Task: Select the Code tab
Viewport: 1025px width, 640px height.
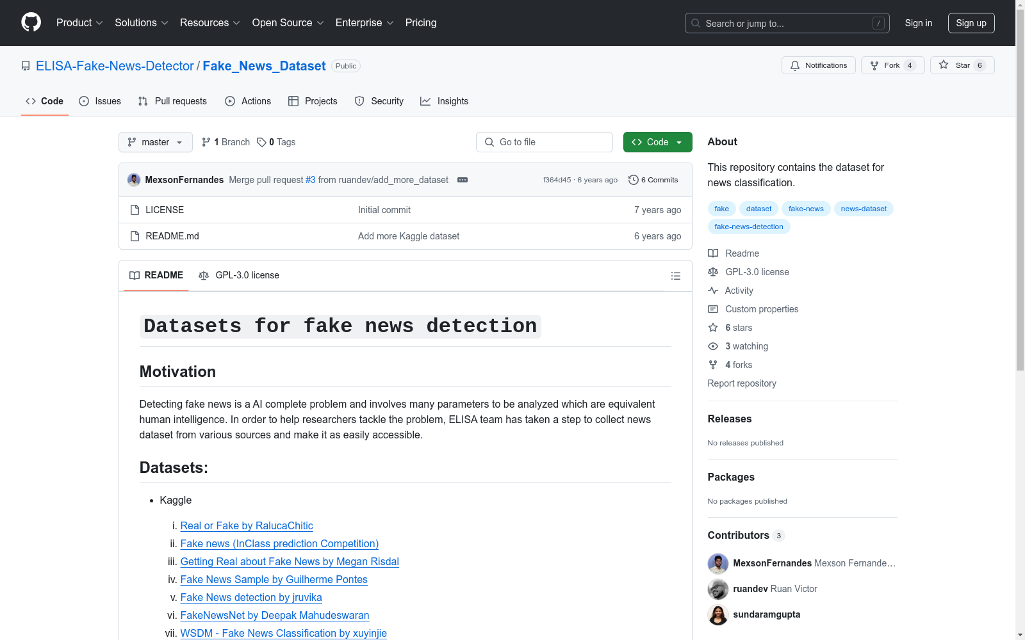Action: [x=45, y=101]
